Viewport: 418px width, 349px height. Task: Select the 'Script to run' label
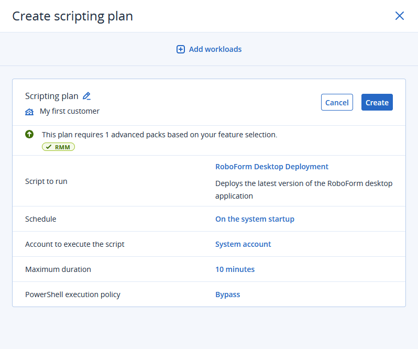(46, 181)
